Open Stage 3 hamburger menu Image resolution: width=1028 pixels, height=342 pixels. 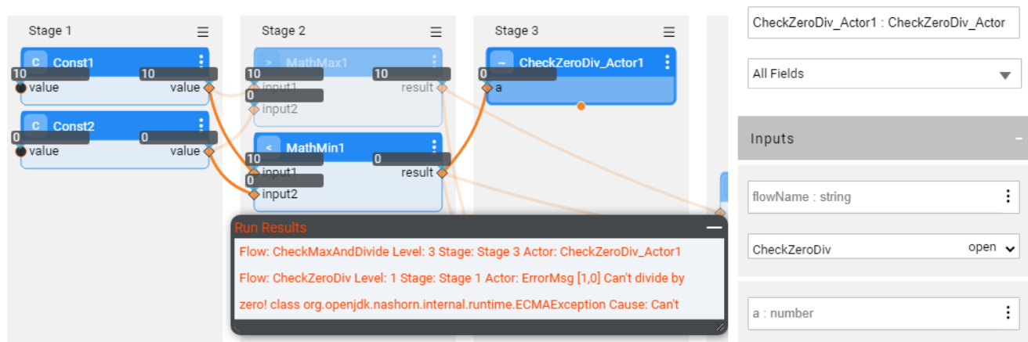[668, 31]
